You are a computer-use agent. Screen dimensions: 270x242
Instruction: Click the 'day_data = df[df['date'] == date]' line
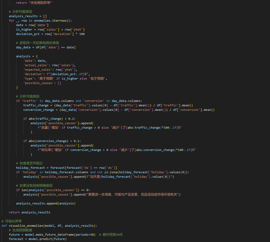click(x=46, y=47)
